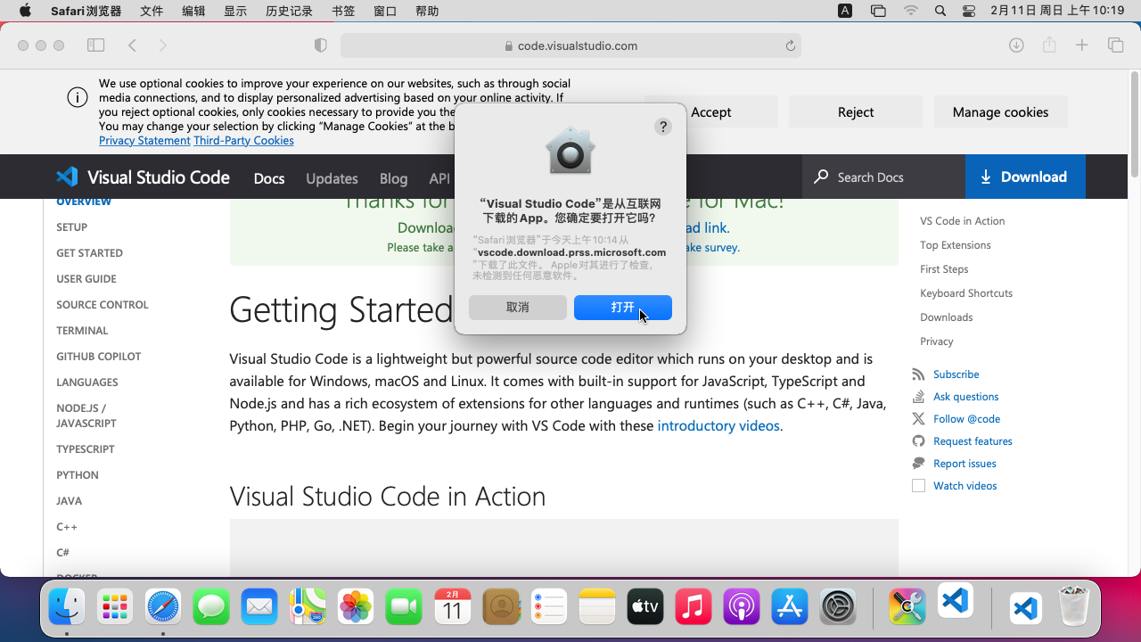Select GET STARTED in the docs sidebar
This screenshot has width=1141, height=642.
pos(89,253)
